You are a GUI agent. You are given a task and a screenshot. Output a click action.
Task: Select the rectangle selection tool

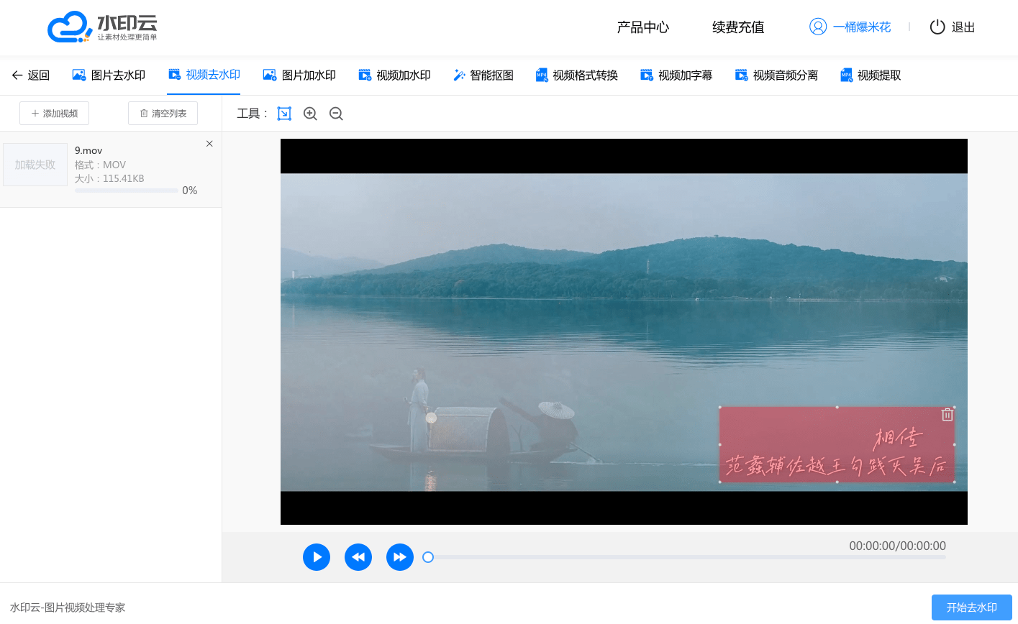click(284, 114)
